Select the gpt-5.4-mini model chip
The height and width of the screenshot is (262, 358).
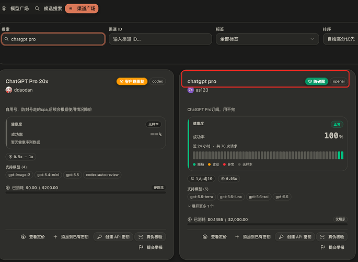[48, 175]
